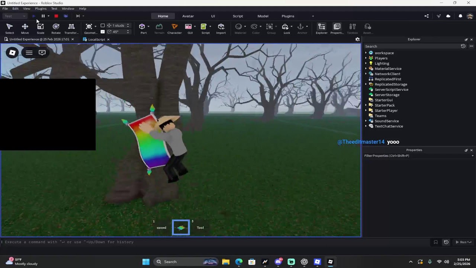Open the Properties filter dropdown arrow

click(473, 156)
